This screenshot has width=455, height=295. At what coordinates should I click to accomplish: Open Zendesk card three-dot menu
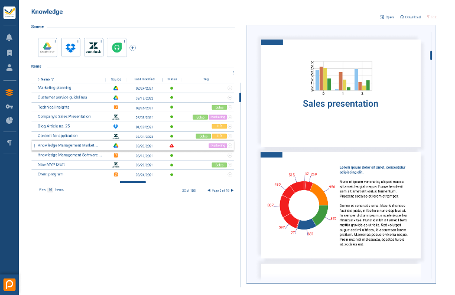tap(101, 42)
